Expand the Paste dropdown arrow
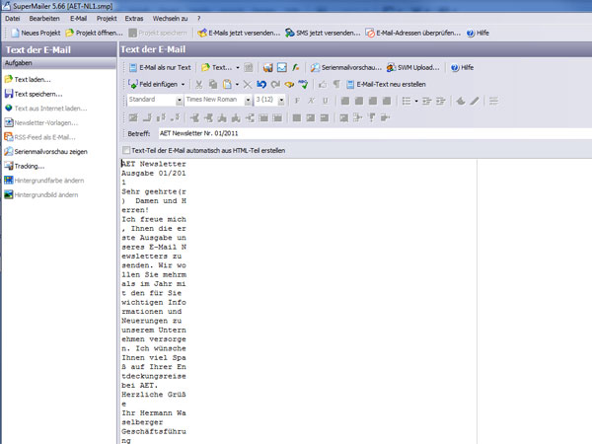Image resolution: width=592 pixels, height=444 pixels. click(237, 84)
